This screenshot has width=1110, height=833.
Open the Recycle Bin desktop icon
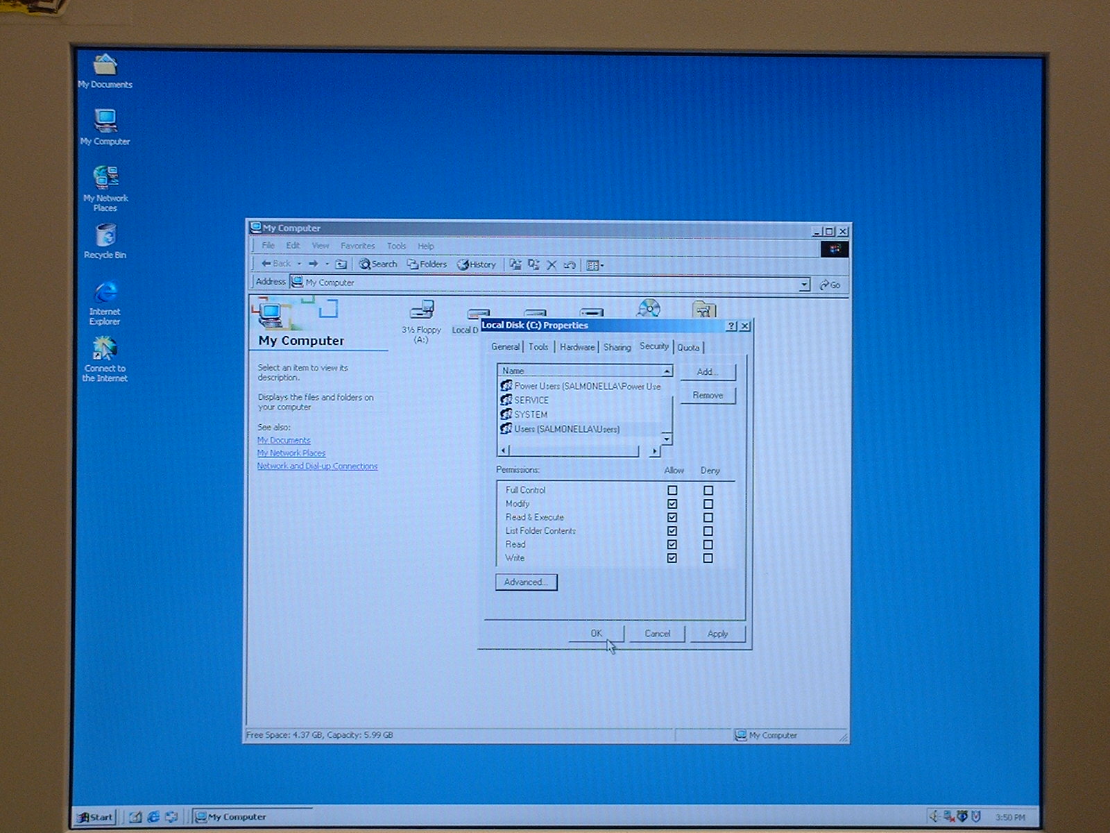105,236
